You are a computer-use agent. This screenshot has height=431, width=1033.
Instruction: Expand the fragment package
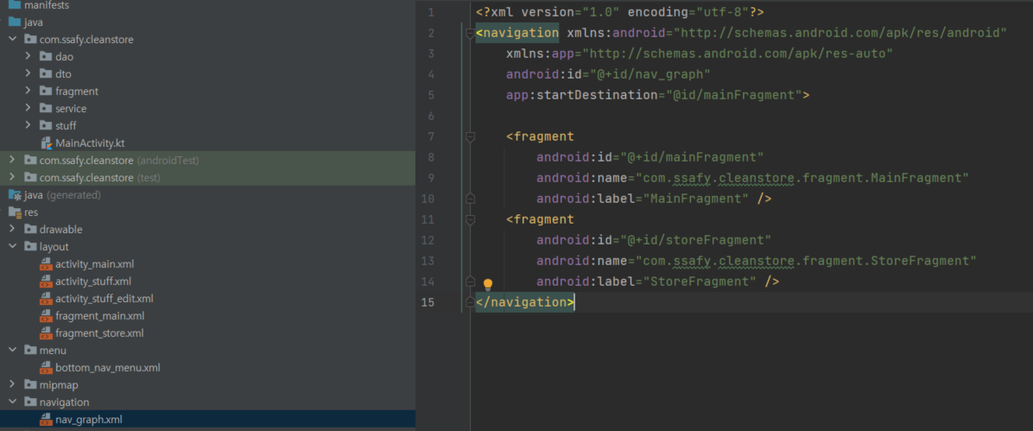coord(29,91)
